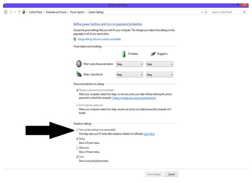
Task: Open recent locations dropdown arrow
Action: (15, 12)
